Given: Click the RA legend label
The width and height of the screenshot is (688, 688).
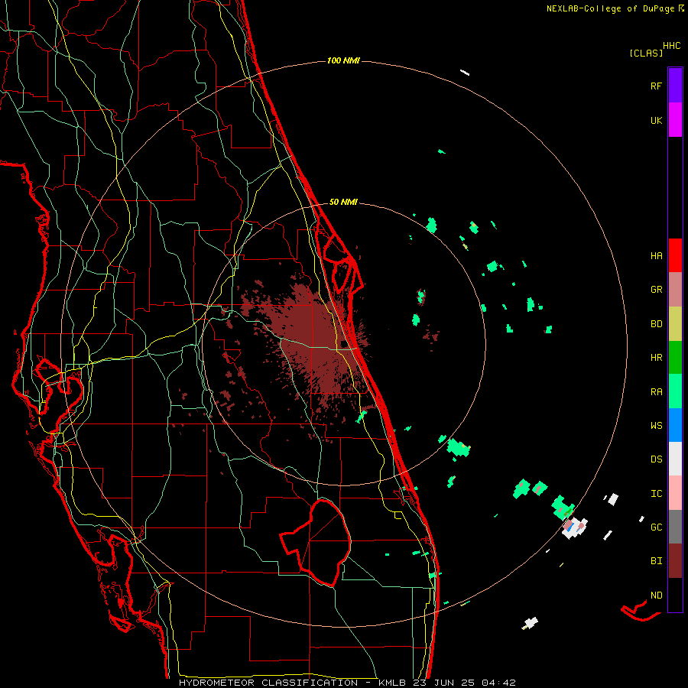Looking at the screenshot, I should tap(657, 392).
